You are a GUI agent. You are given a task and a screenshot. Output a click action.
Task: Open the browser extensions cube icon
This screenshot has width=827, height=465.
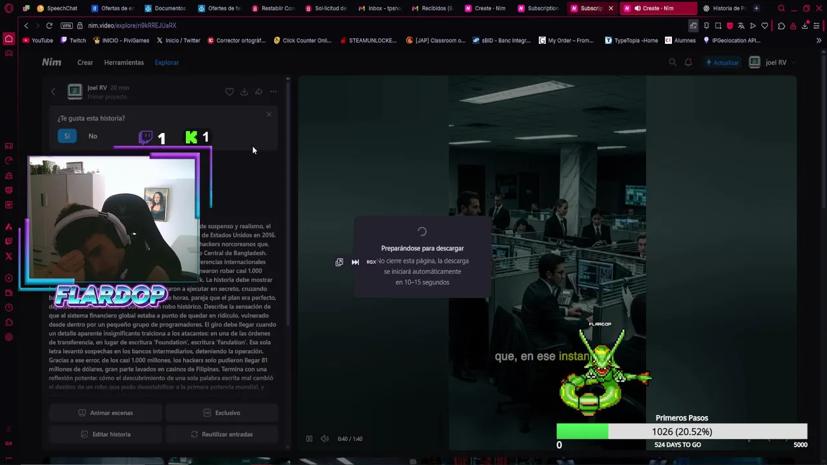click(781, 26)
